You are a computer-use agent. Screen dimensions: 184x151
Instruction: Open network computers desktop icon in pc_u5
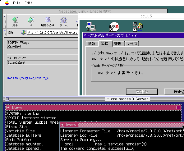click(x=91, y=27)
